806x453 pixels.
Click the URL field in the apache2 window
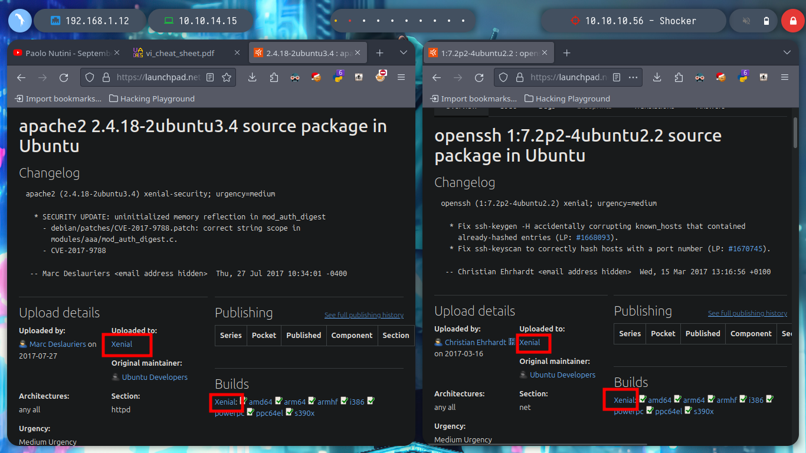point(158,77)
